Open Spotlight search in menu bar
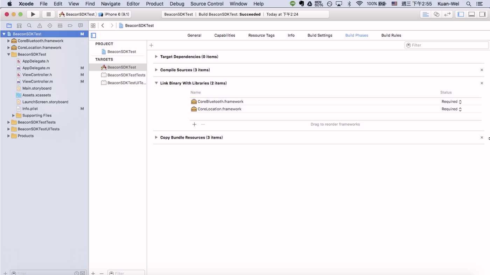This screenshot has height=275, width=490. tap(469, 4)
